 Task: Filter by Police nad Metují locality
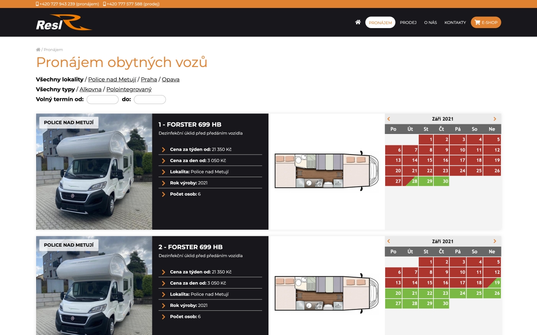(112, 80)
